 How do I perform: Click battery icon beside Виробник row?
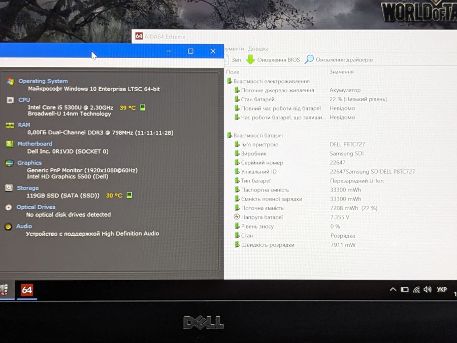pyautogui.click(x=237, y=154)
